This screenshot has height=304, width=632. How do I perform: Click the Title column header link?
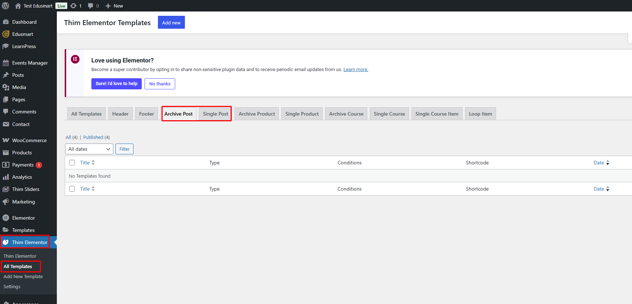tap(85, 163)
